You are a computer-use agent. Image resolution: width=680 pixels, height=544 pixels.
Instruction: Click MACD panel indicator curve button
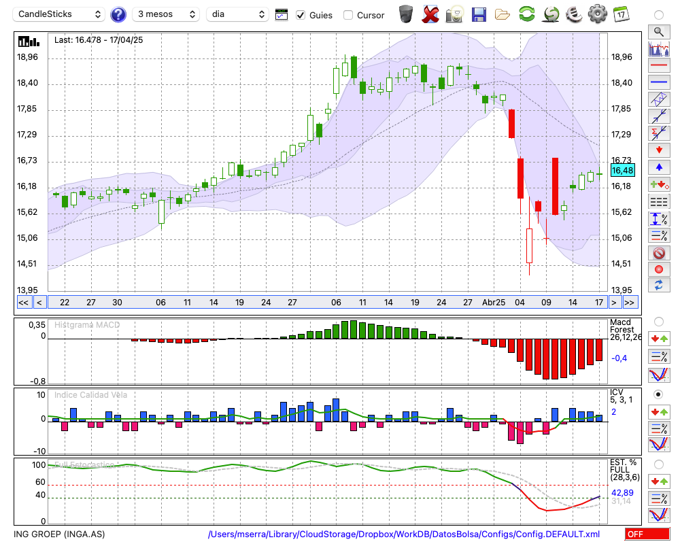click(659, 375)
